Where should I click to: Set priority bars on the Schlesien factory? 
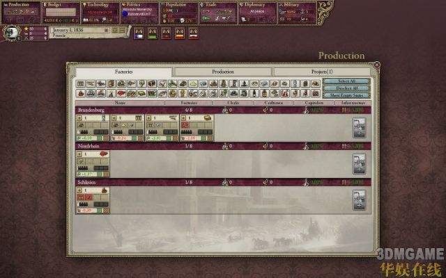coord(101,204)
